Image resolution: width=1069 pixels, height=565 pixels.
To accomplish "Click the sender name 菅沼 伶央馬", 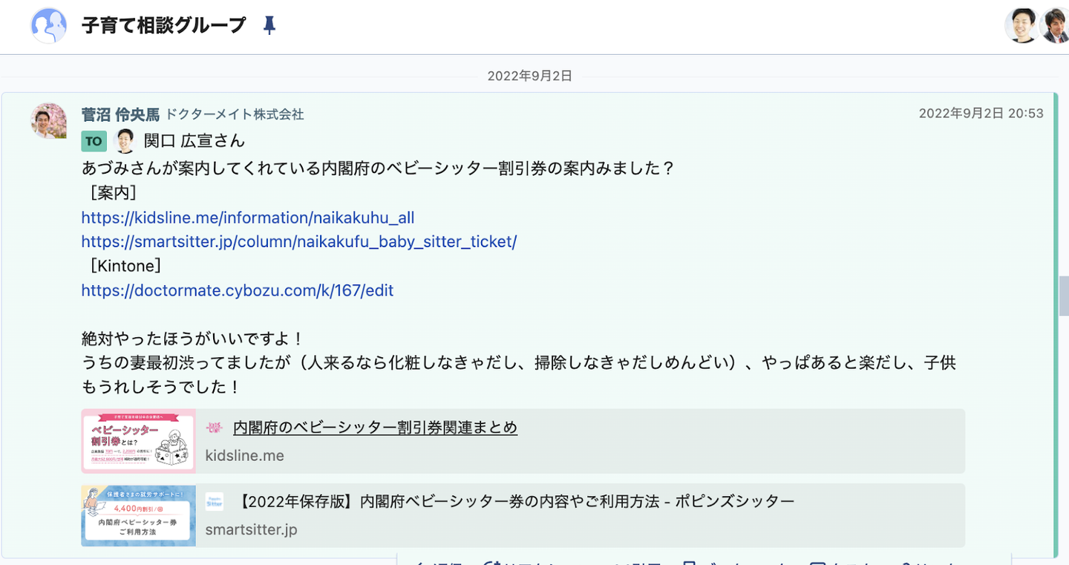I will 120,114.
